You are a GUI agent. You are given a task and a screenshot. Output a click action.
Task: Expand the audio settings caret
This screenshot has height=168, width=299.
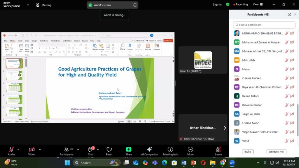click(x=18, y=149)
